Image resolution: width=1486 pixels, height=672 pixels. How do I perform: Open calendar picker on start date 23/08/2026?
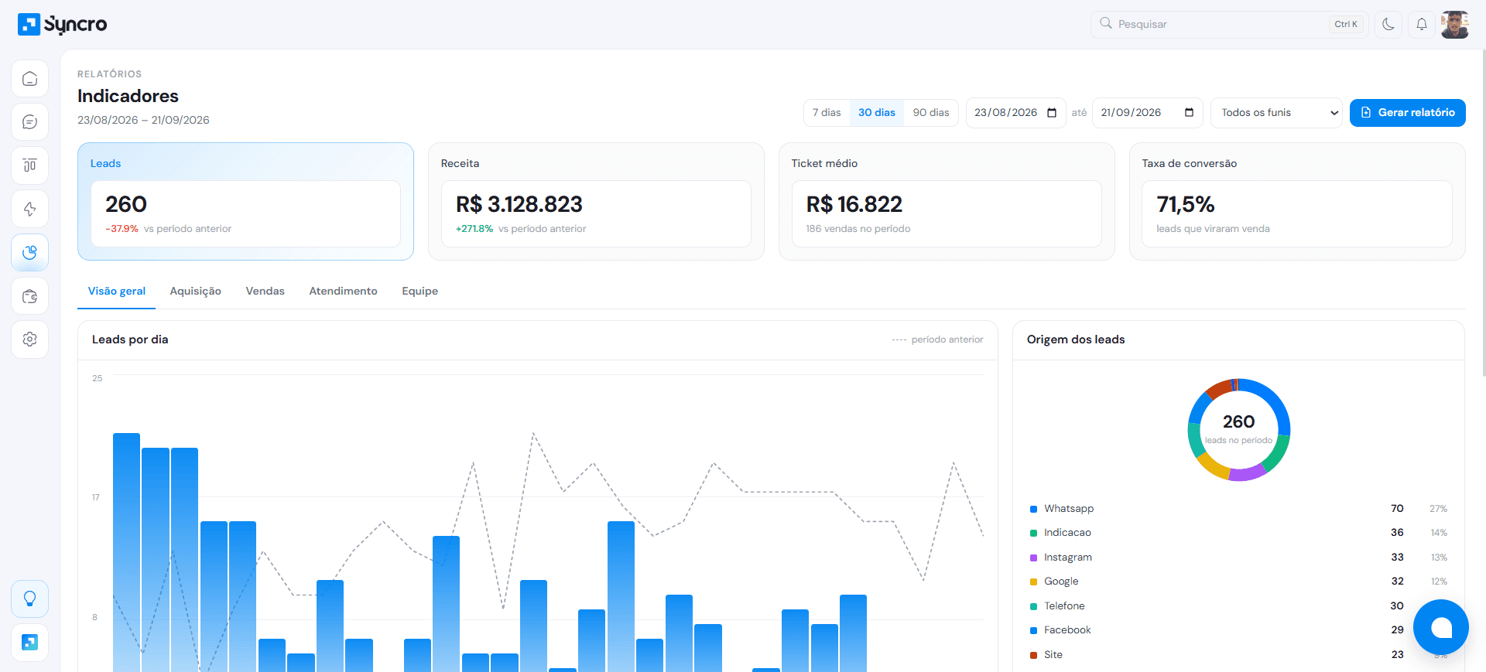pyautogui.click(x=1052, y=113)
